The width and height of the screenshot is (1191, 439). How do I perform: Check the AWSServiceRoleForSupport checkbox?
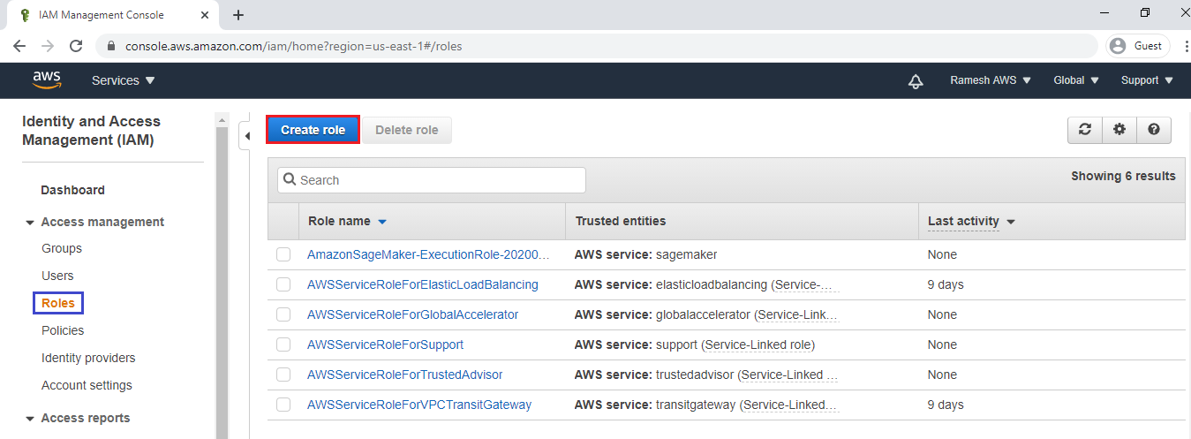coord(283,344)
